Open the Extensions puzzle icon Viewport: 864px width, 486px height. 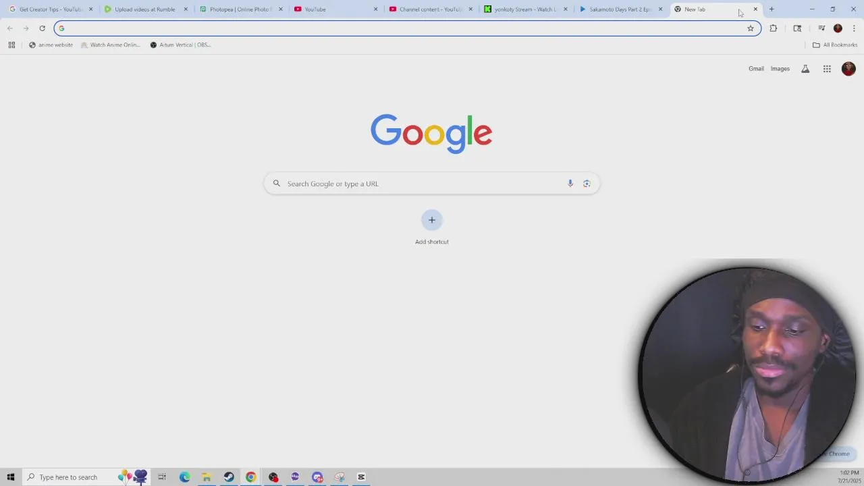click(x=774, y=28)
